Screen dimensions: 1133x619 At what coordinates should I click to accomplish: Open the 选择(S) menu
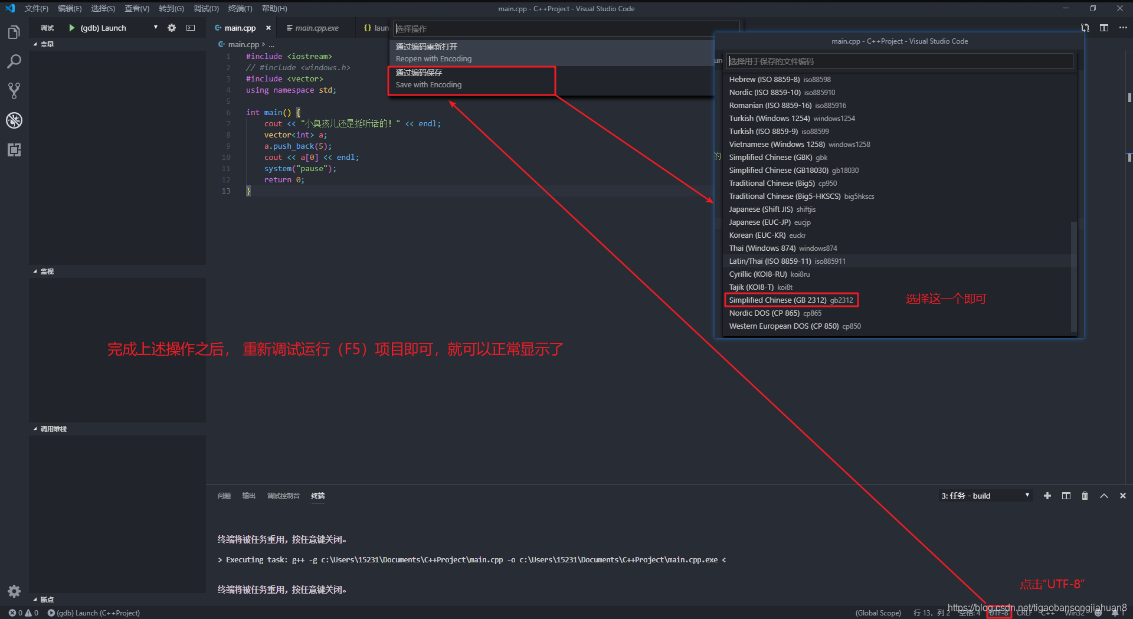103,8
